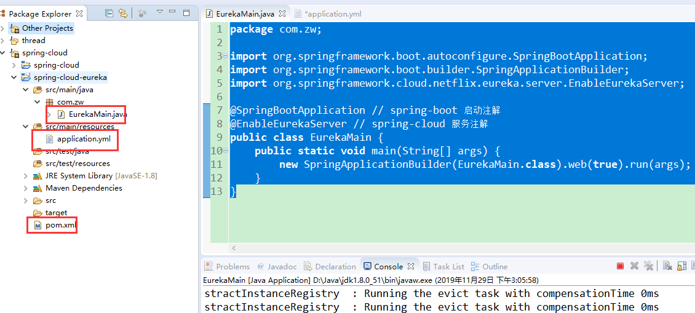Terminate the running EurekaMain application

point(620,266)
